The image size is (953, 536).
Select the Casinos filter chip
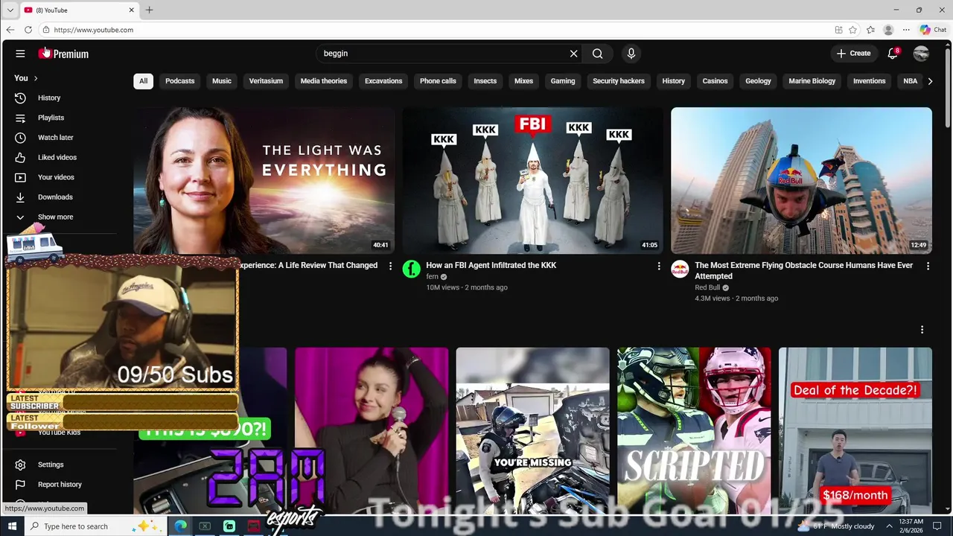click(715, 81)
